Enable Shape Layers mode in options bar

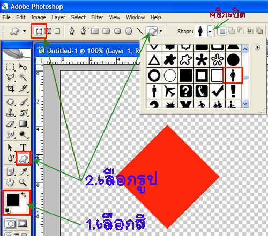(x=39, y=31)
